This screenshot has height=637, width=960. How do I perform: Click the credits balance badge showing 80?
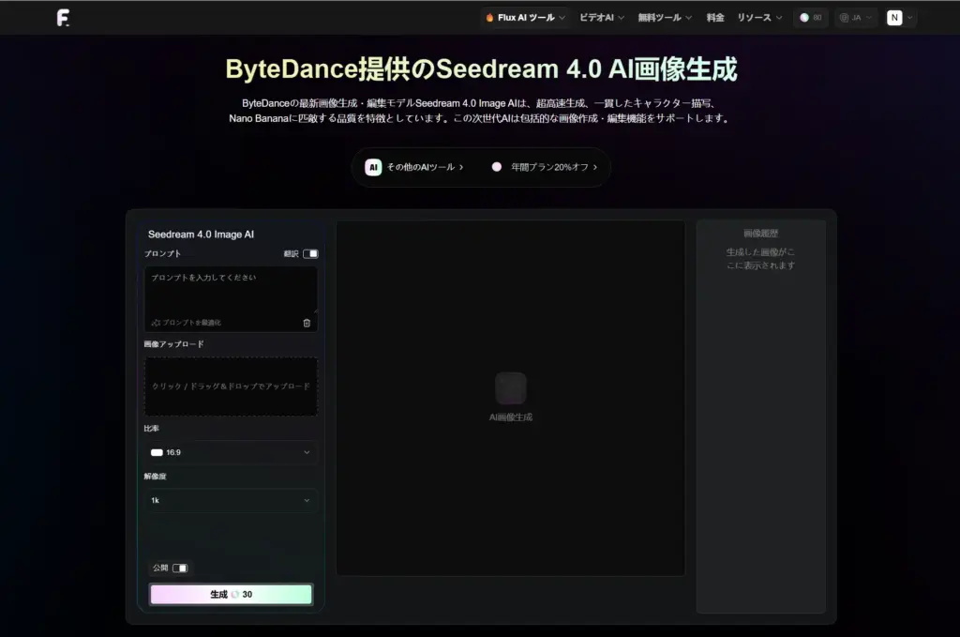[x=811, y=18]
